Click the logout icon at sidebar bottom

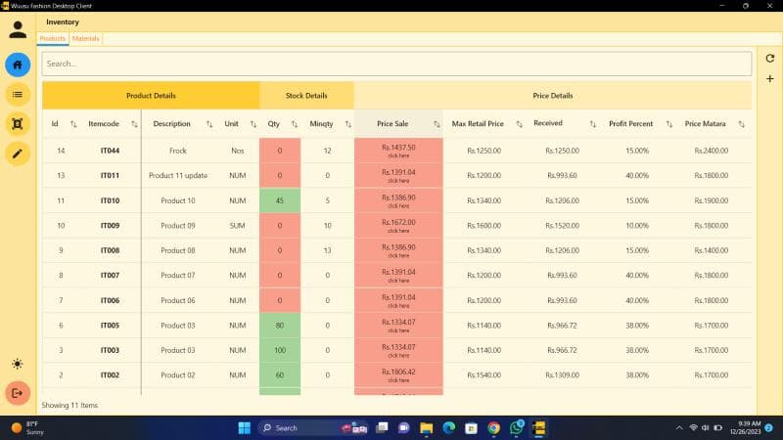point(18,393)
